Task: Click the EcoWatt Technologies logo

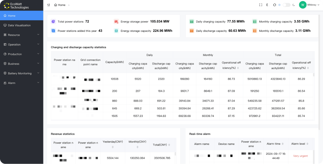Action: 17,5
